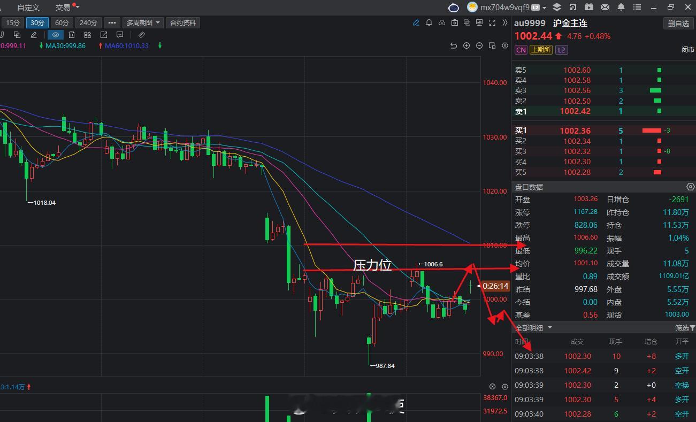Click the 1006.6 high marker on chart

pos(431,264)
